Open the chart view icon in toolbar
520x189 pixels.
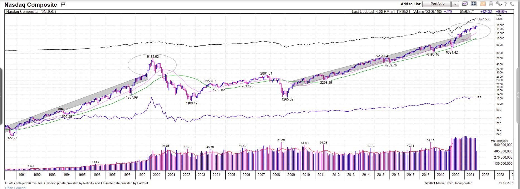click(465, 4)
